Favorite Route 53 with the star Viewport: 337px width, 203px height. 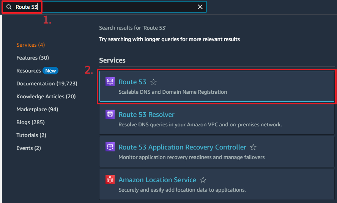154,82
